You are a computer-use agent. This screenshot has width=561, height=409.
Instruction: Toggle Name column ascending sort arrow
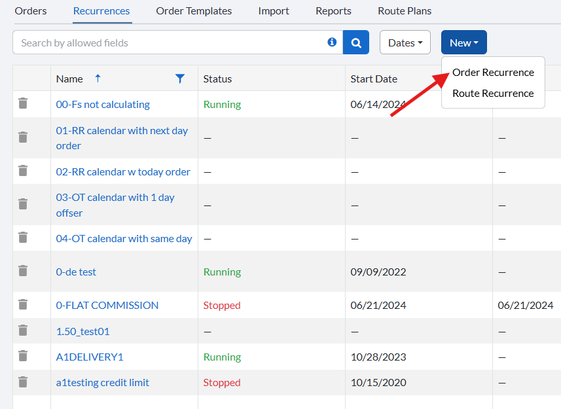(98, 78)
